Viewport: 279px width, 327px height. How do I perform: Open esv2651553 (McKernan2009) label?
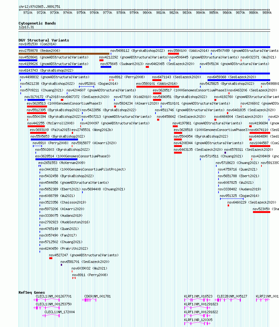point(62,163)
